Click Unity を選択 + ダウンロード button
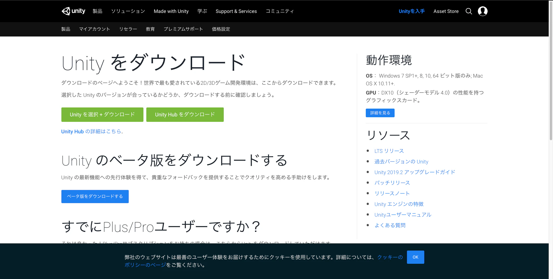 tap(102, 115)
